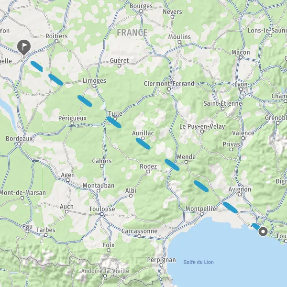287x287 pixels.
Task: Click the Limoges city marker dot
Action: tap(94, 86)
